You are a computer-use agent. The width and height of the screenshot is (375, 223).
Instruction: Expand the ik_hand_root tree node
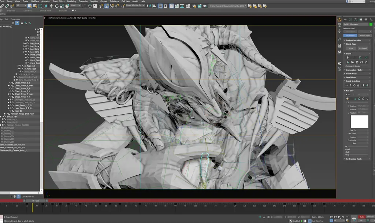point(18,69)
